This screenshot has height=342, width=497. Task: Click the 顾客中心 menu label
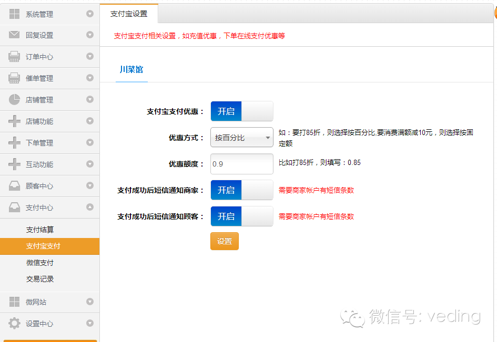[x=39, y=186]
